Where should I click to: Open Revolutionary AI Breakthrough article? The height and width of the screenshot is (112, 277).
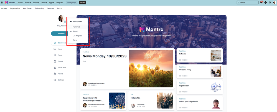[x=93, y=99]
